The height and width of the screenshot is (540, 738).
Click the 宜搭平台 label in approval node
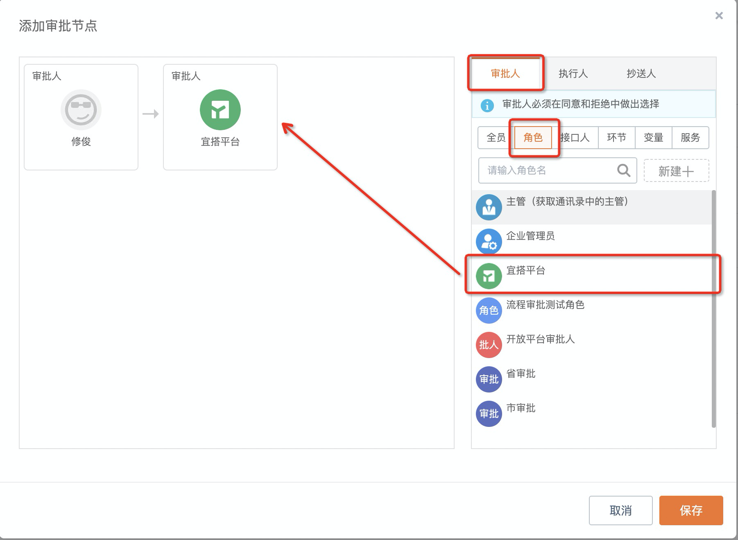pos(220,142)
